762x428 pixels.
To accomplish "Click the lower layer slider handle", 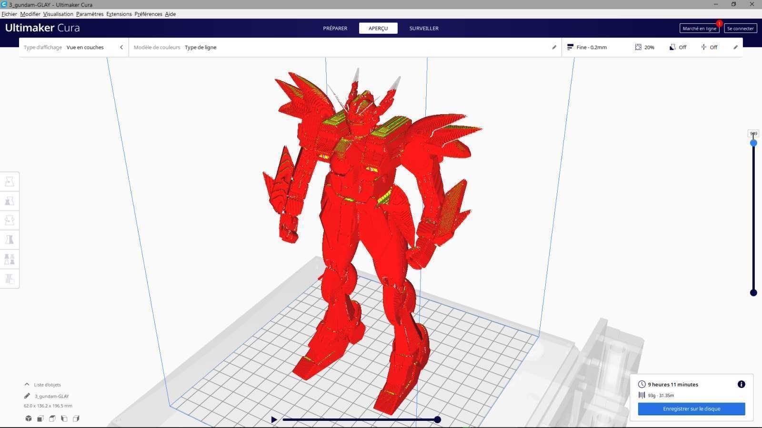I will pos(753,292).
